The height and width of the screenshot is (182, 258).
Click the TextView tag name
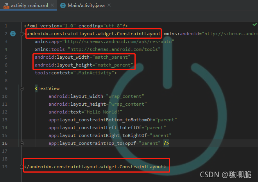coord(48,88)
